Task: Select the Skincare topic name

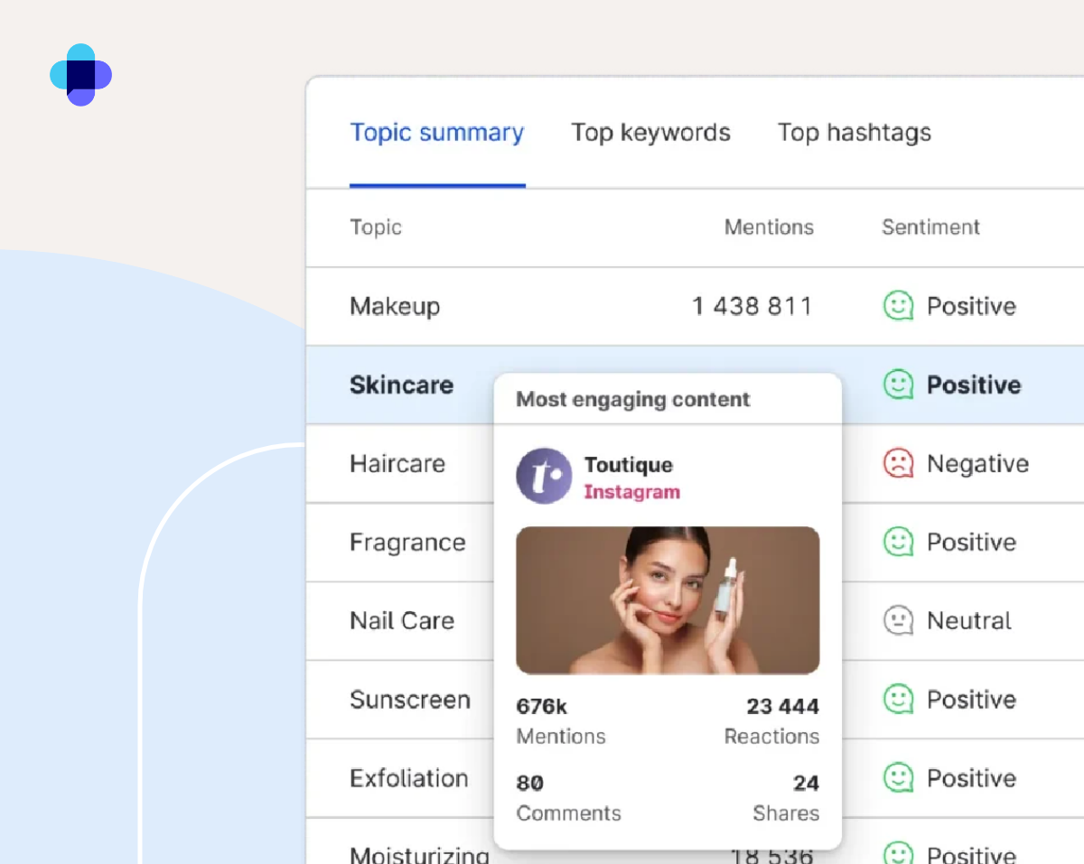Action: click(402, 385)
